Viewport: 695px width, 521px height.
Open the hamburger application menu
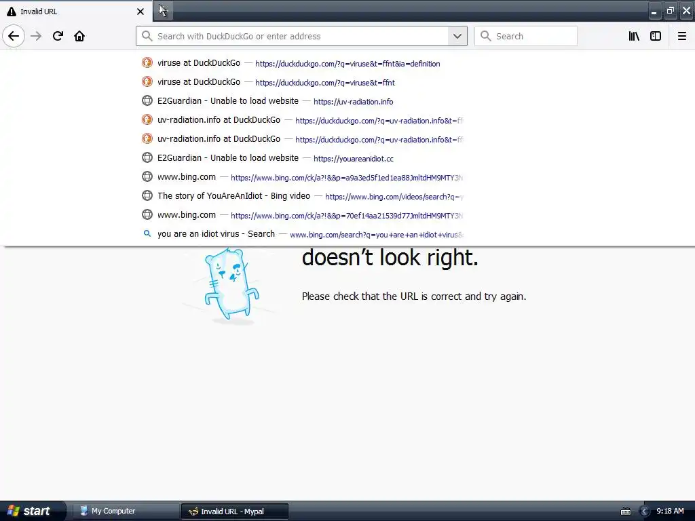pyautogui.click(x=681, y=36)
